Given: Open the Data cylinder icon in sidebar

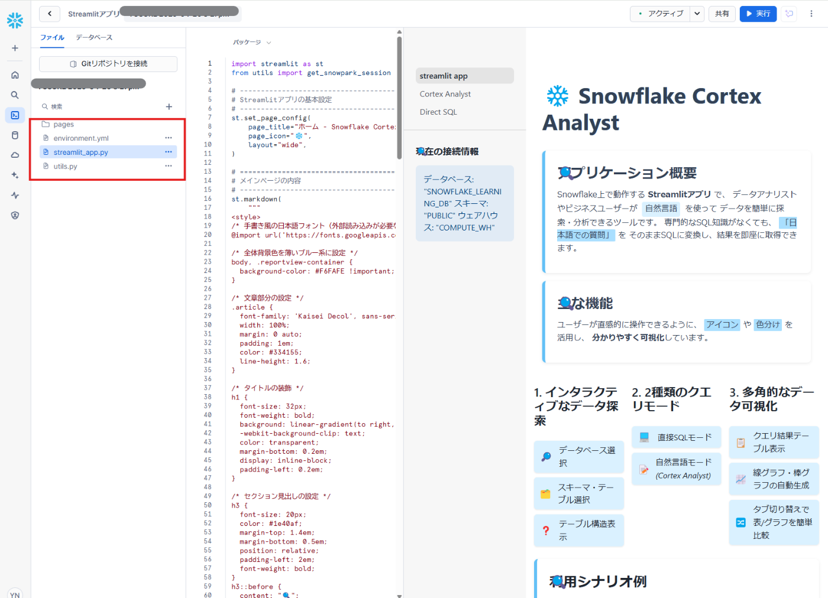Looking at the screenshot, I should (15, 135).
